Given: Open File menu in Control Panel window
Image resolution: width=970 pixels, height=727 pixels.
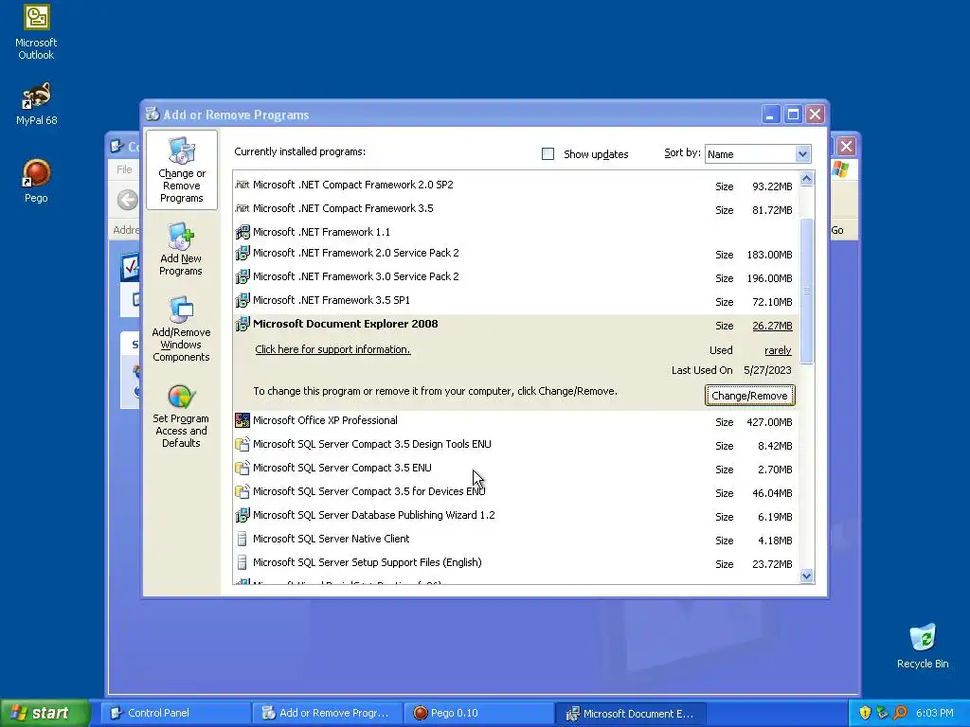Looking at the screenshot, I should (x=124, y=169).
